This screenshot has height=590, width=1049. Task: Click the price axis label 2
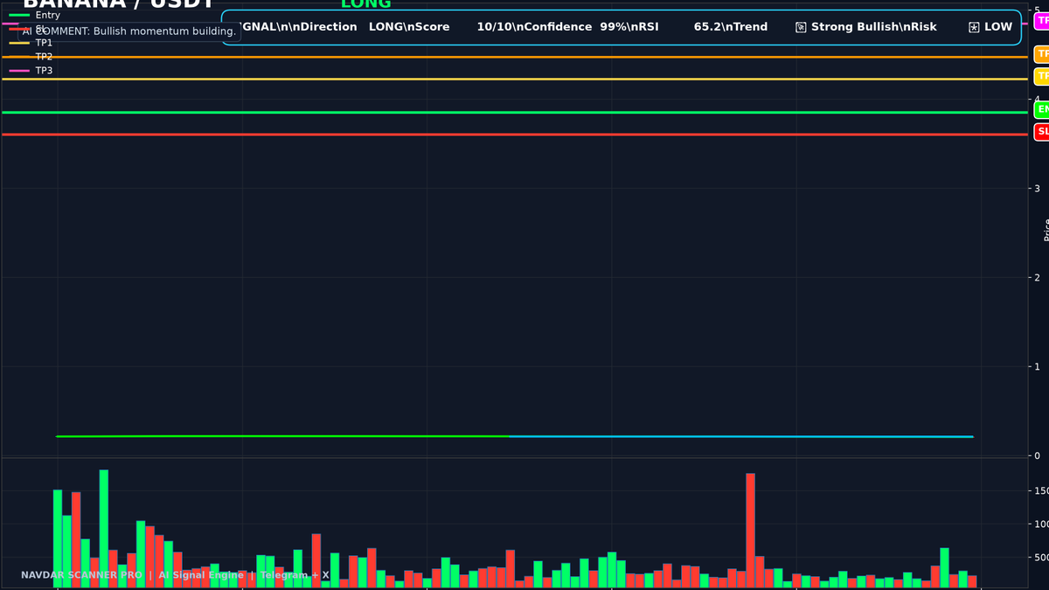coord(1037,278)
